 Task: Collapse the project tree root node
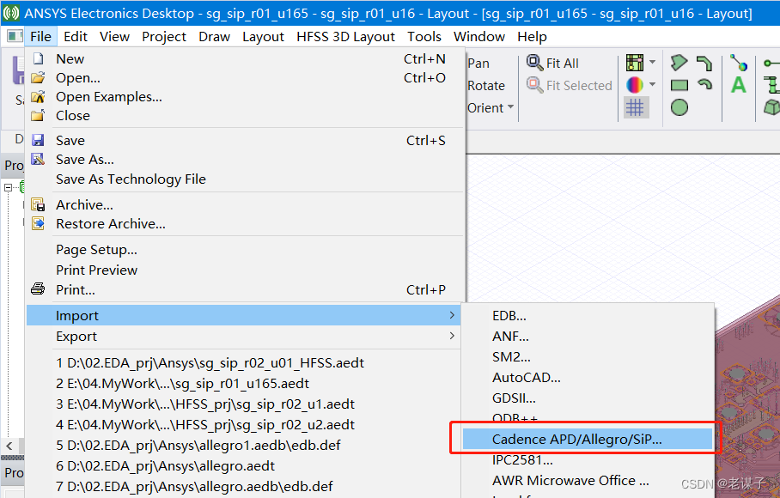[8, 187]
